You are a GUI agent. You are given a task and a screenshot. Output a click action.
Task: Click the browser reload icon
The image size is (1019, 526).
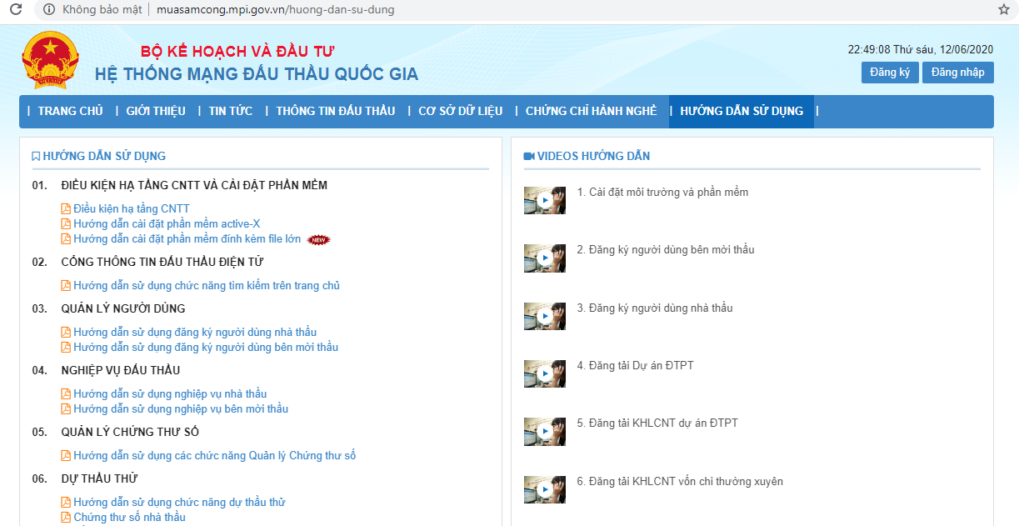(x=16, y=10)
